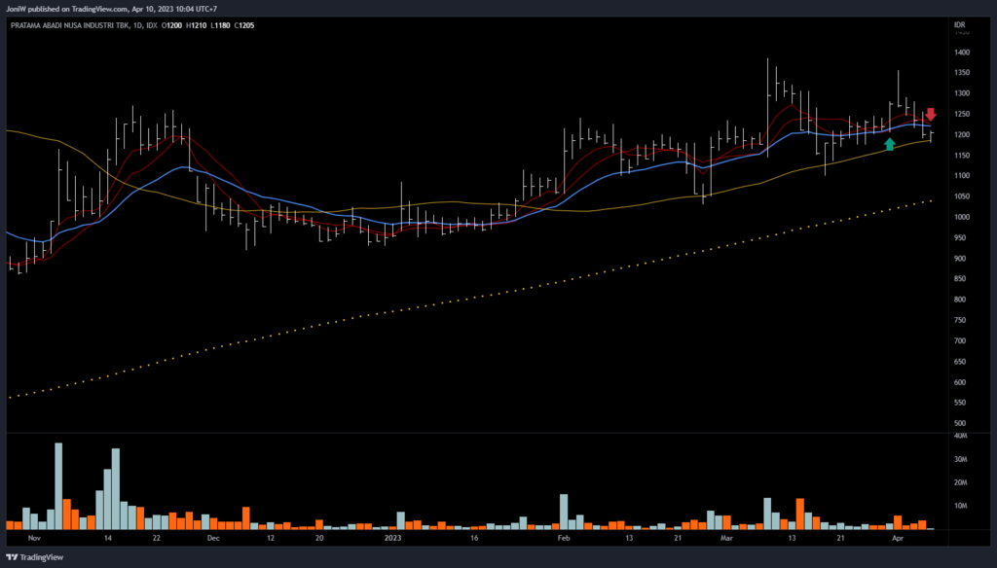Screen dimensions: 997x568
Task: Click the Feb label on date axis
Action: click(x=563, y=537)
